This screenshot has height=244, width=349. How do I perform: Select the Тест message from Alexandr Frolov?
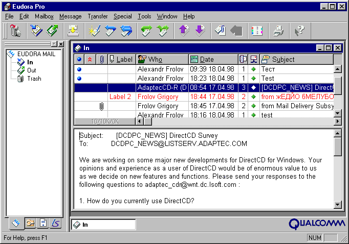204,69
